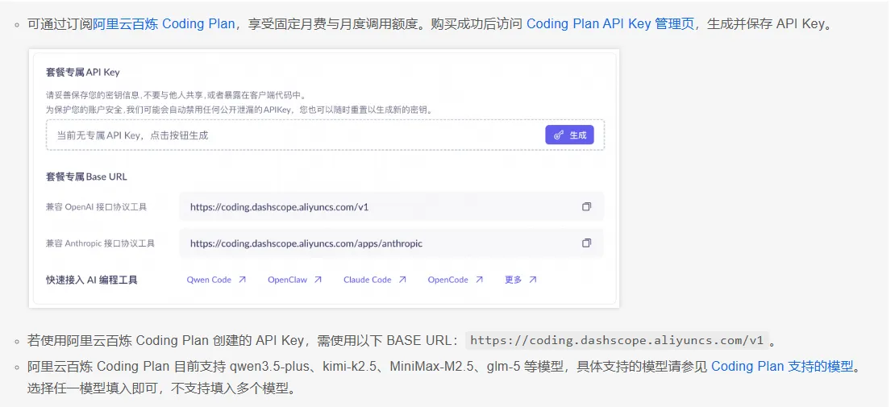Screen dimensions: 895x407
Task: Open the OpenClaw quick access link
Action: (287, 280)
